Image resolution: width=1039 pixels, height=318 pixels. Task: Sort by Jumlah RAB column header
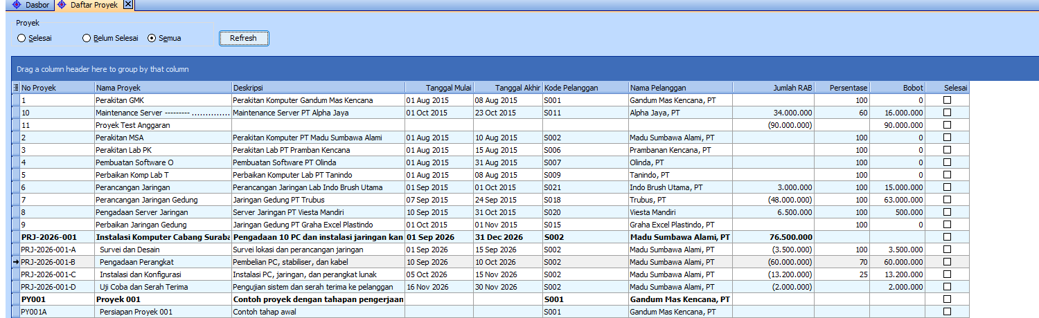[774, 88]
